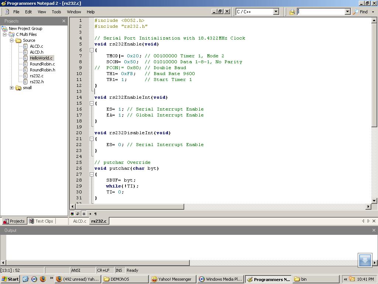Viewport: 378px width, 284px height.
Task: Click the paragraph end-of-line marker icon
Action: pyautogui.click(x=95, y=214)
